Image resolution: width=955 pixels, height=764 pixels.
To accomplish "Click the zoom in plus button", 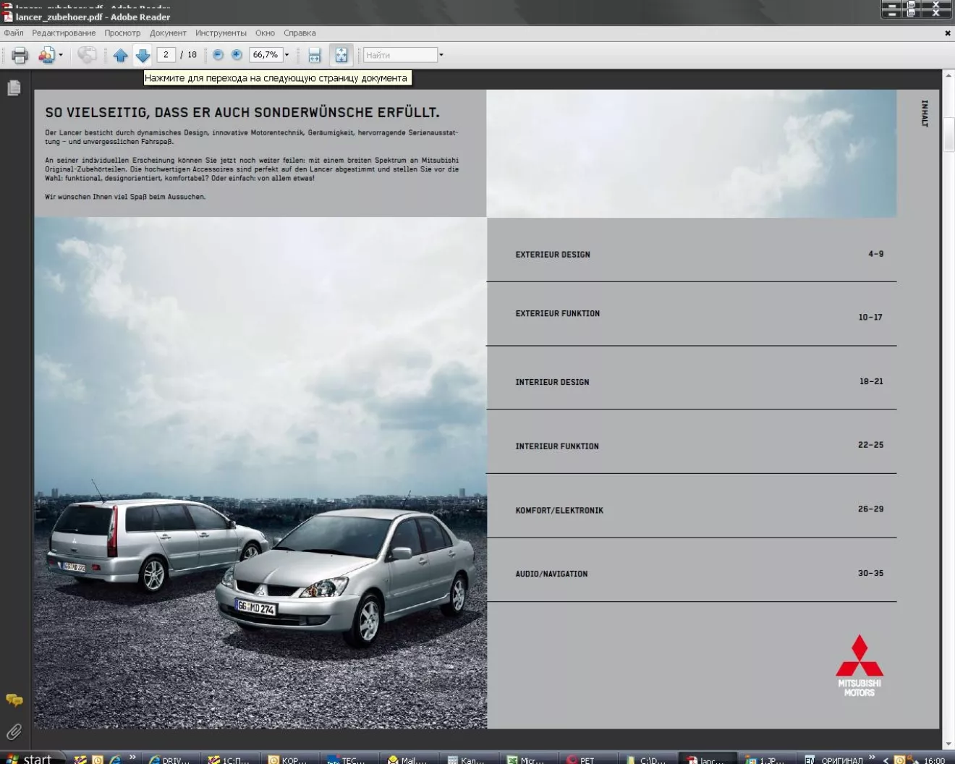I will (237, 55).
